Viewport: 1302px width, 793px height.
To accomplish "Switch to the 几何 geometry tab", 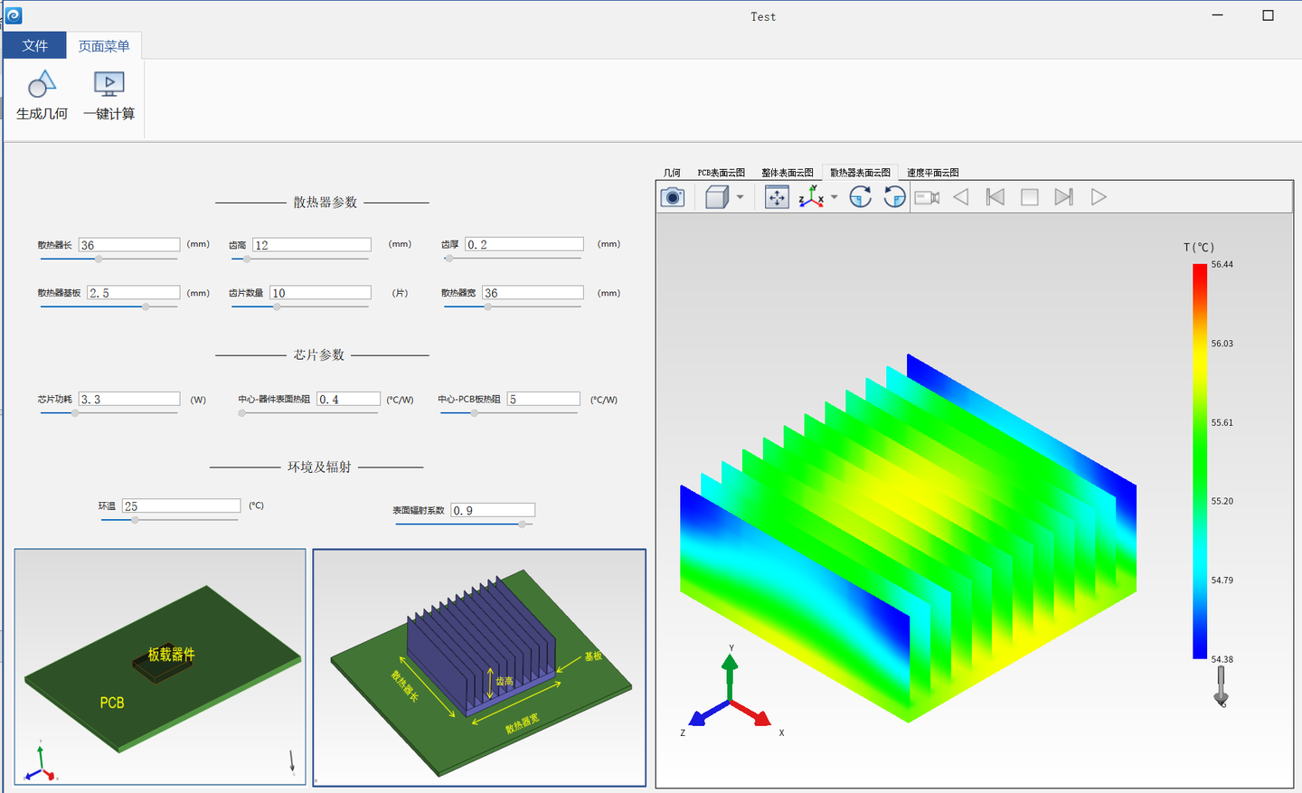I will pyautogui.click(x=672, y=173).
